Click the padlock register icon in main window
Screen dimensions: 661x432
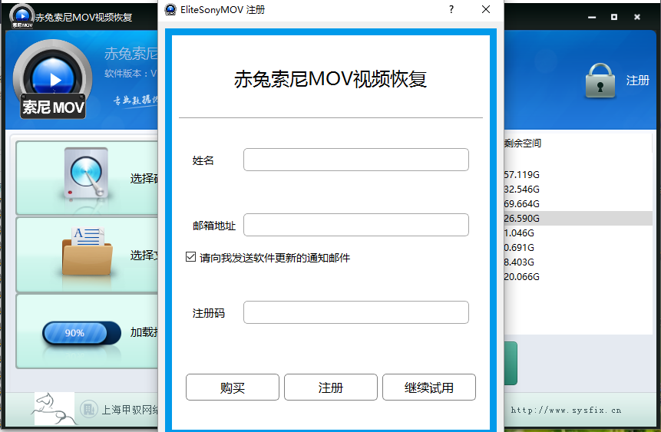600,81
